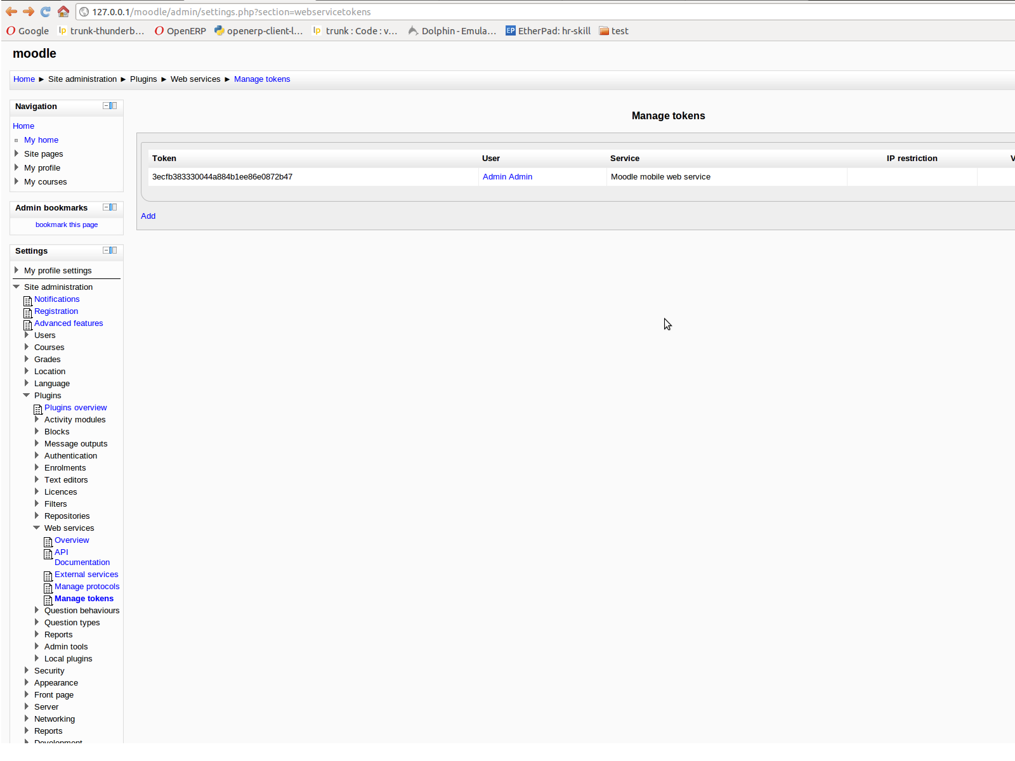Open External services in Web services menu
This screenshot has width=1015, height=761.
pos(86,575)
